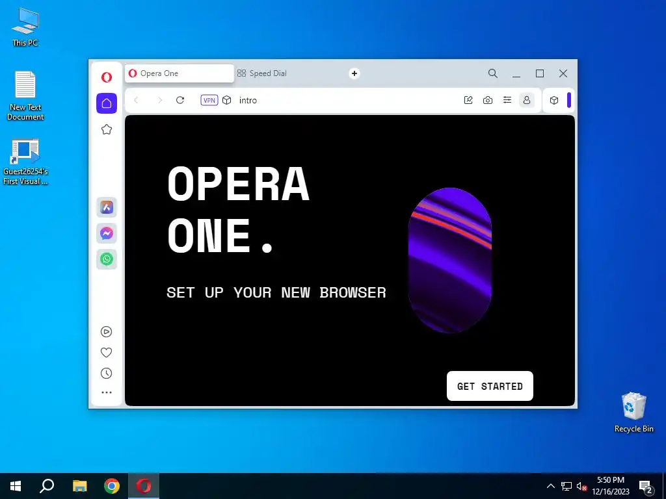Reload the current page
This screenshot has width=666, height=499.
point(180,100)
